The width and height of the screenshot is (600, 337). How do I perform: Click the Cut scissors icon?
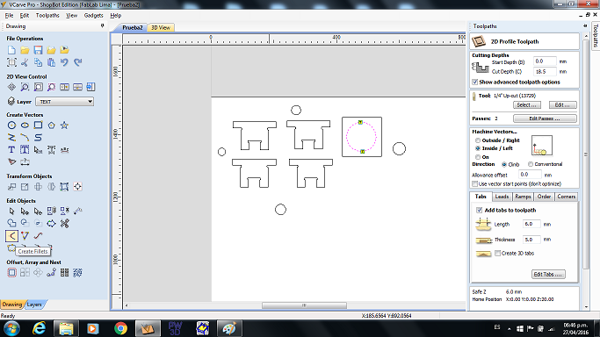click(25, 62)
